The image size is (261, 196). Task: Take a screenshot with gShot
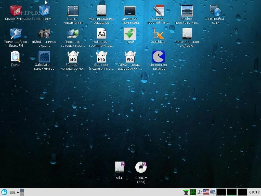click(x=44, y=33)
